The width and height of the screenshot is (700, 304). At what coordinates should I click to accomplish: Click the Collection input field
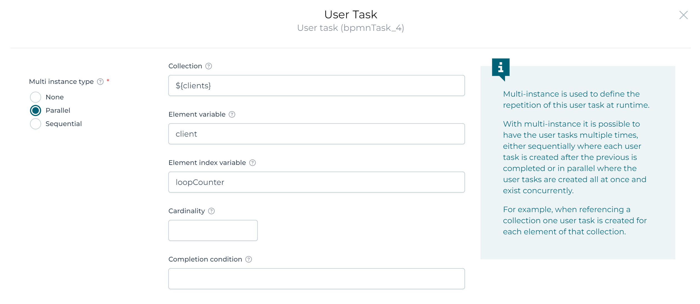316,86
